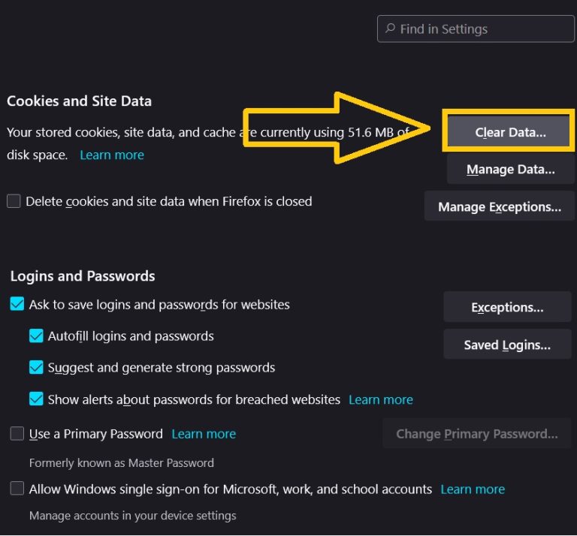Screen dimensions: 577x536
Task: Uncheck Ask to save logins and passwords
Action: coord(17,304)
